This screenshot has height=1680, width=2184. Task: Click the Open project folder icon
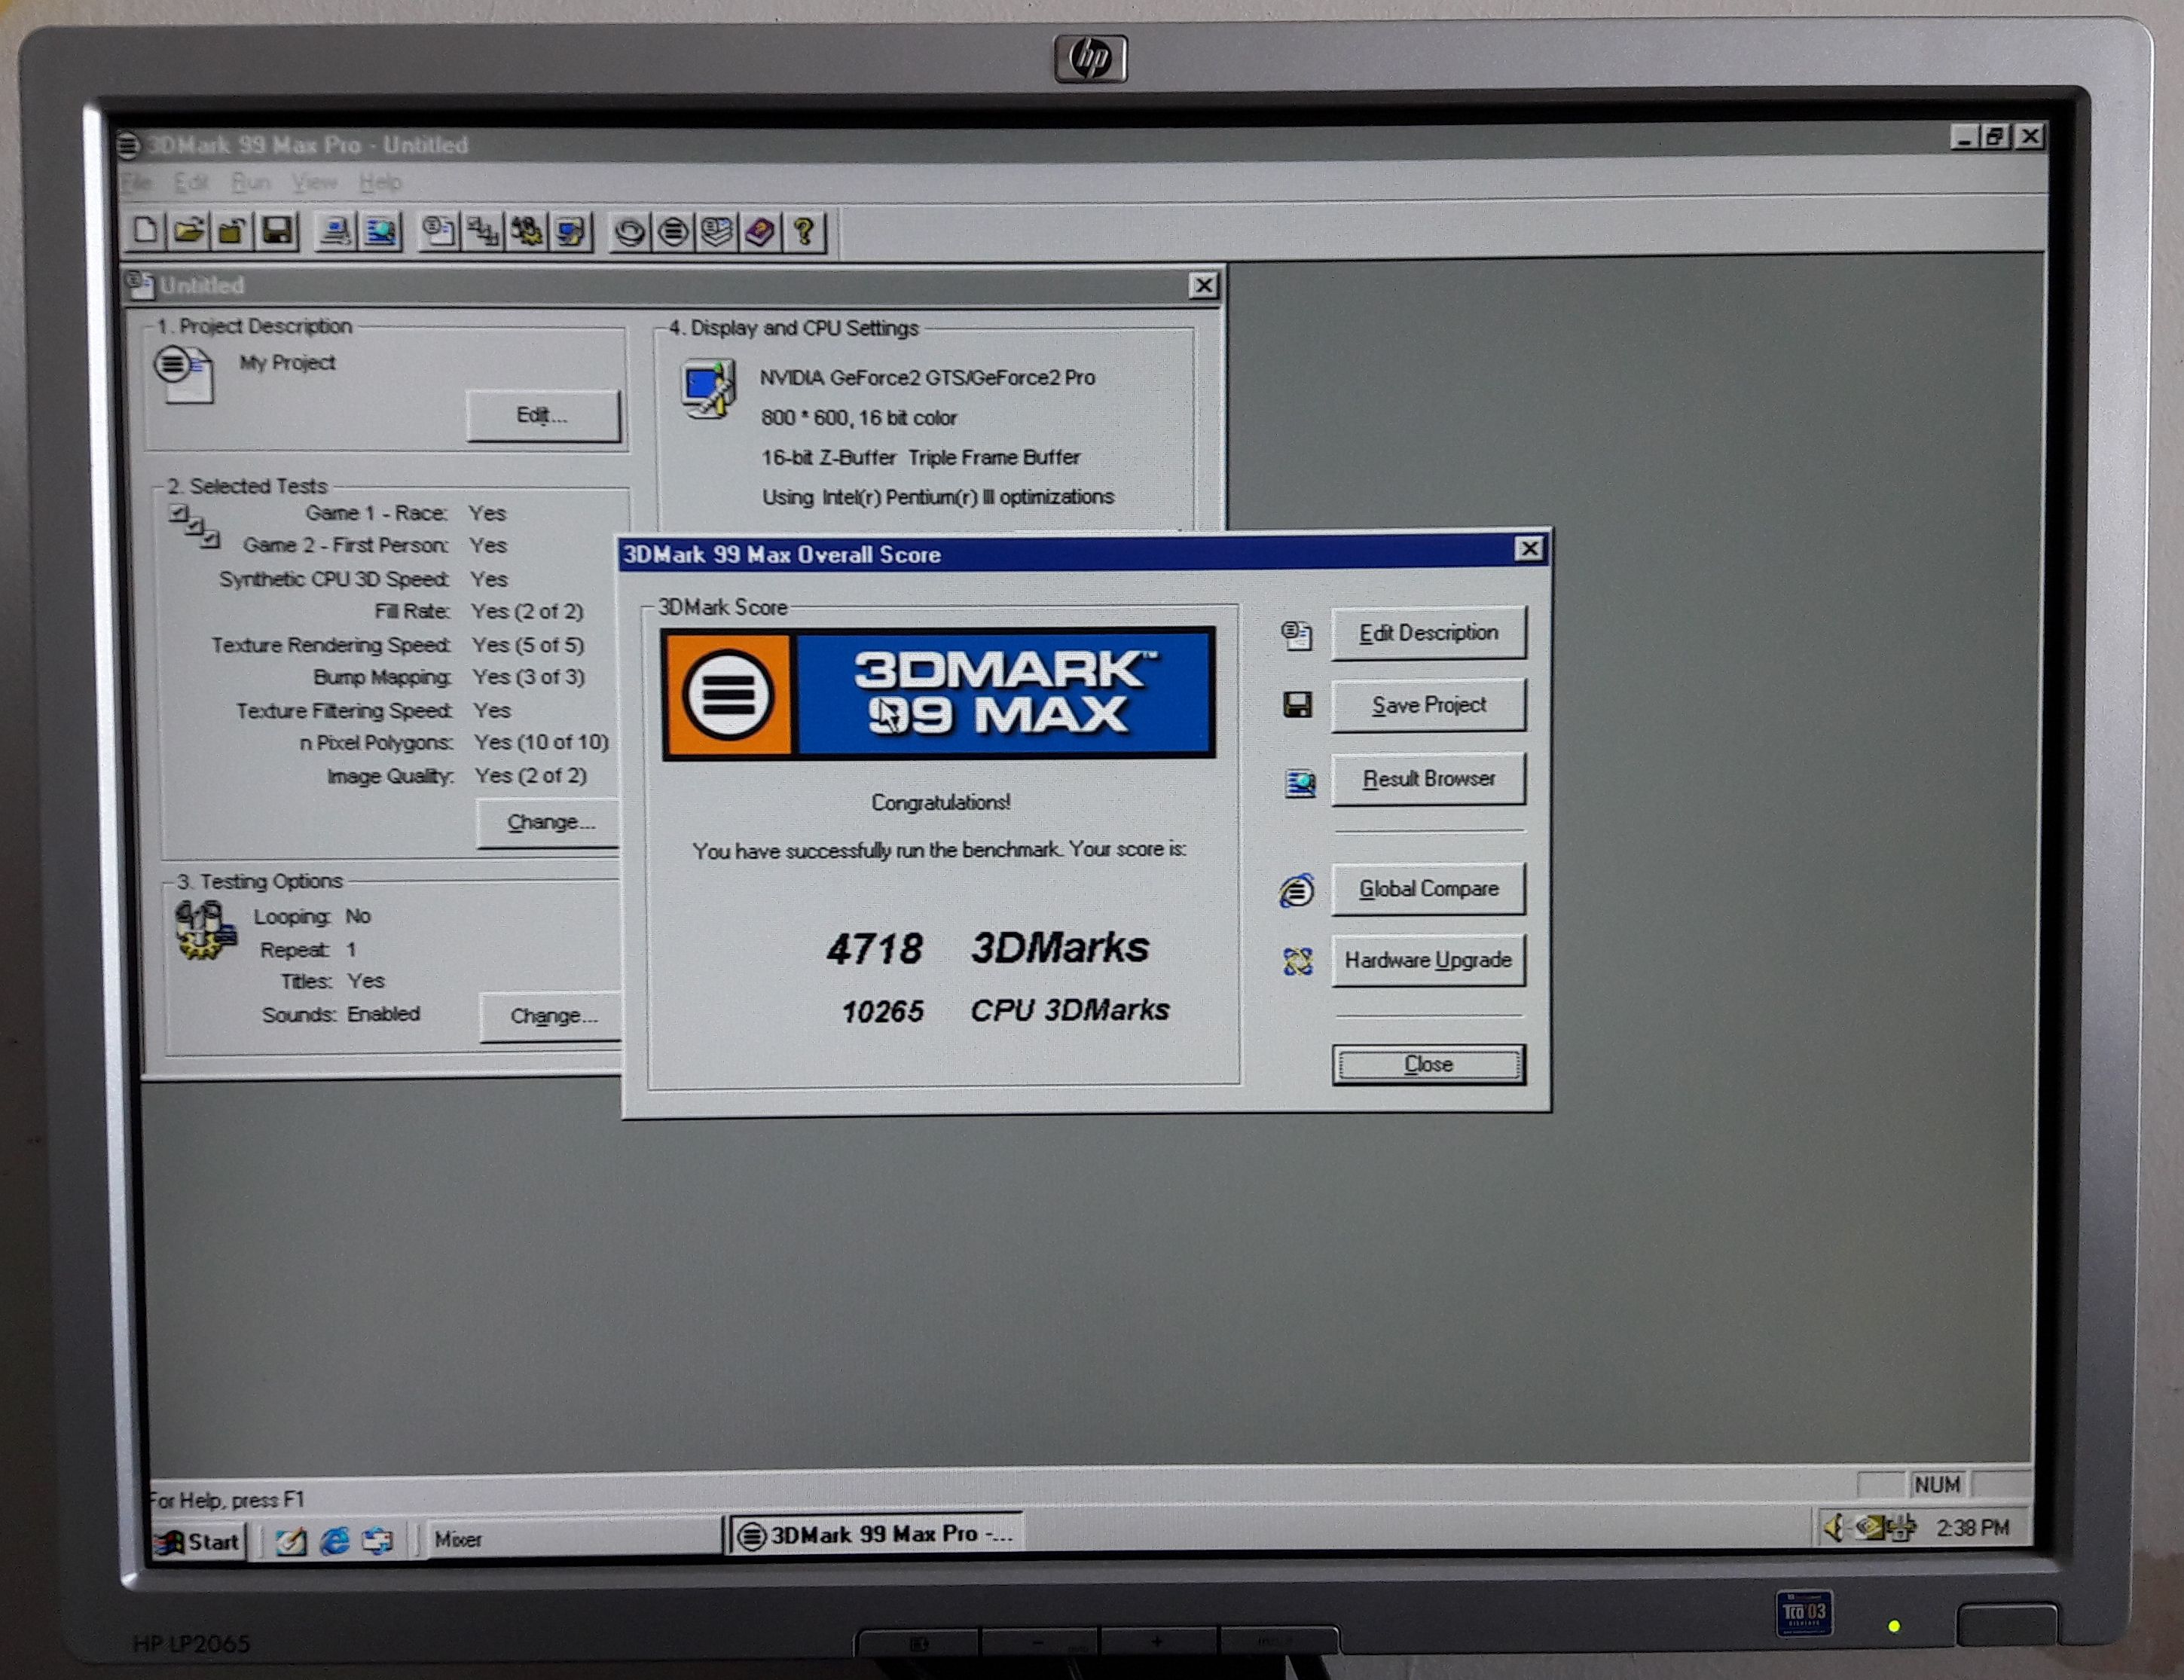tap(189, 231)
